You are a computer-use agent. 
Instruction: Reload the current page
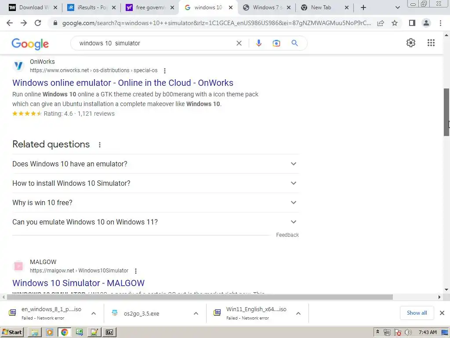coord(38,23)
